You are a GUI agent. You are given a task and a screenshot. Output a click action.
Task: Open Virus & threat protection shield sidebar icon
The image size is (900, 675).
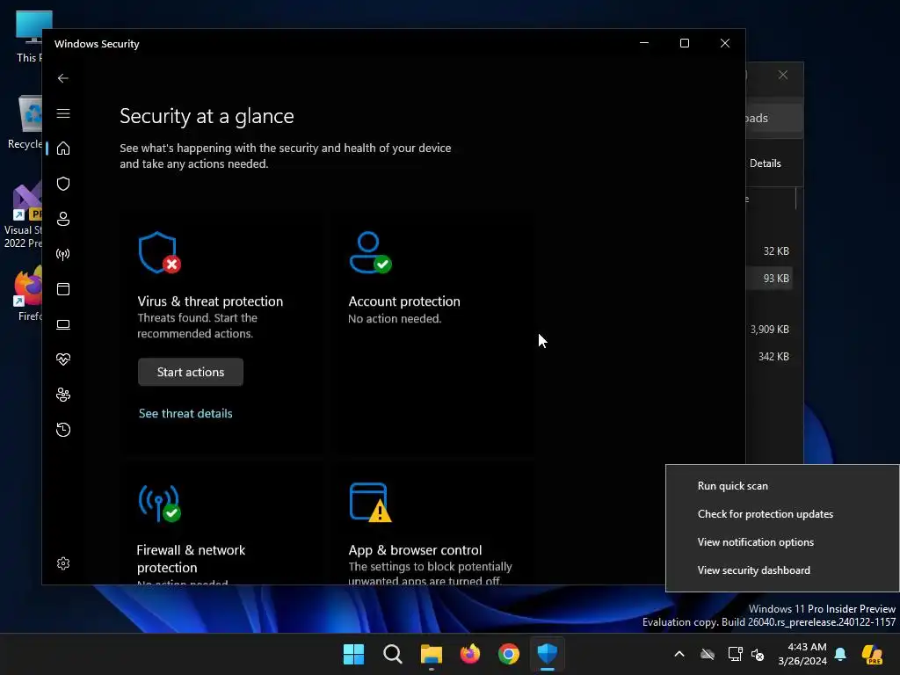click(63, 184)
